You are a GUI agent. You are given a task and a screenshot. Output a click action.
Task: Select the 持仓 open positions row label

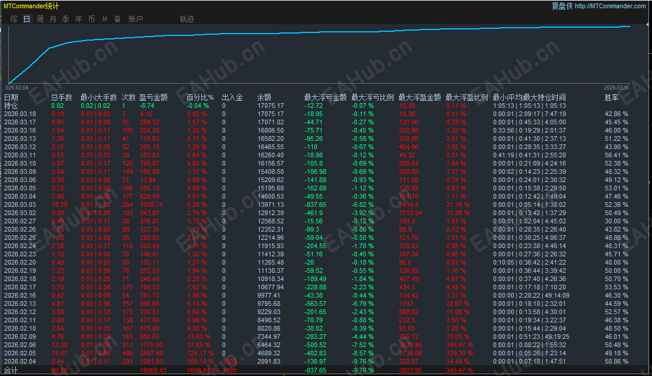(11, 105)
